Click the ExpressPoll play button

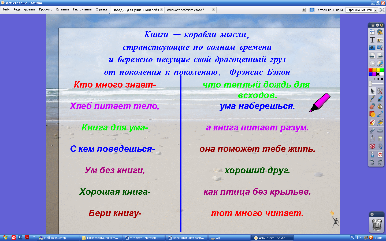point(372,63)
